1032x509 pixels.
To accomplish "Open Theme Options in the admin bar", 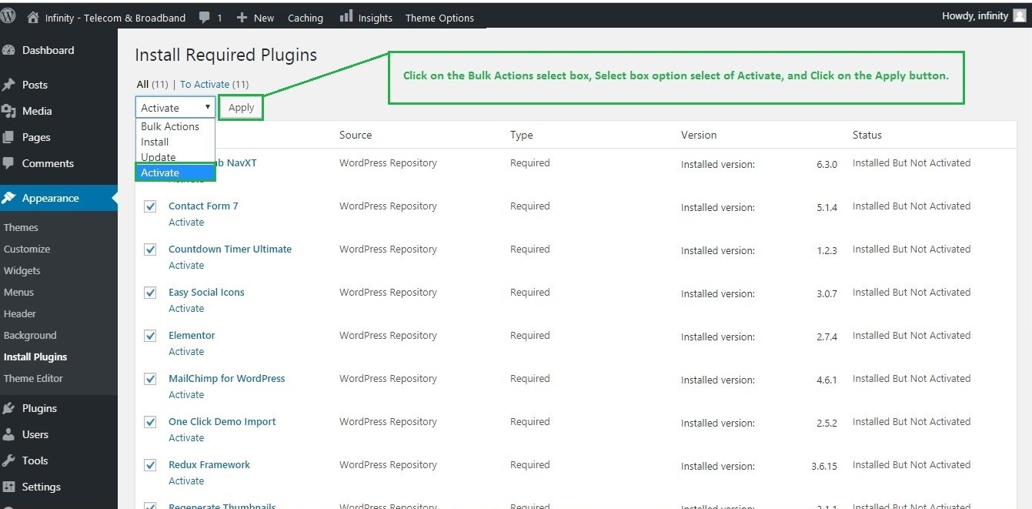I will coord(439,18).
